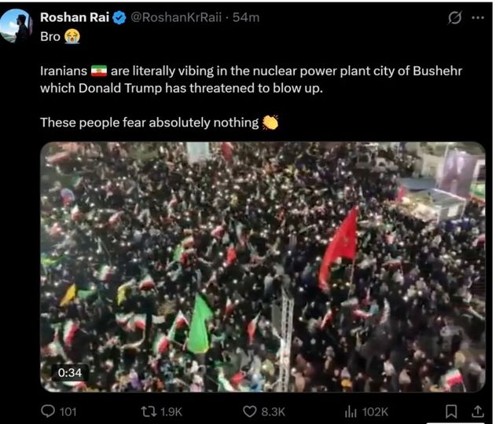Play the crowd video thumbnail

pos(263,267)
